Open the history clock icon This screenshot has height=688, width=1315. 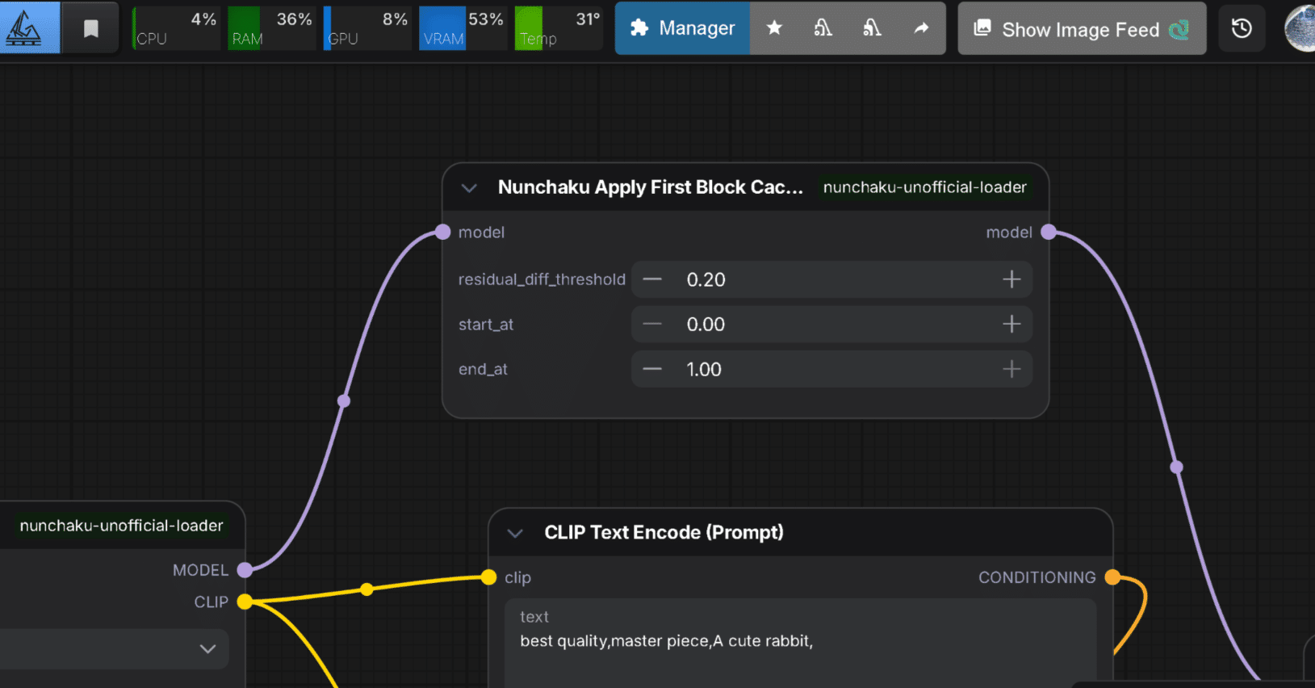pyautogui.click(x=1242, y=29)
